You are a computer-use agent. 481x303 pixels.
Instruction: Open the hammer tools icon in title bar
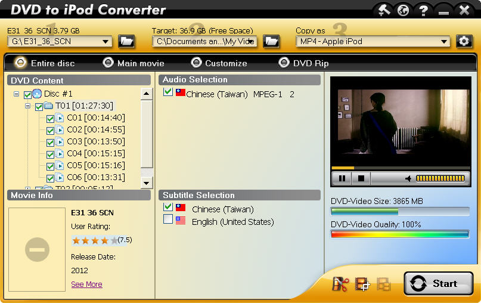point(384,10)
